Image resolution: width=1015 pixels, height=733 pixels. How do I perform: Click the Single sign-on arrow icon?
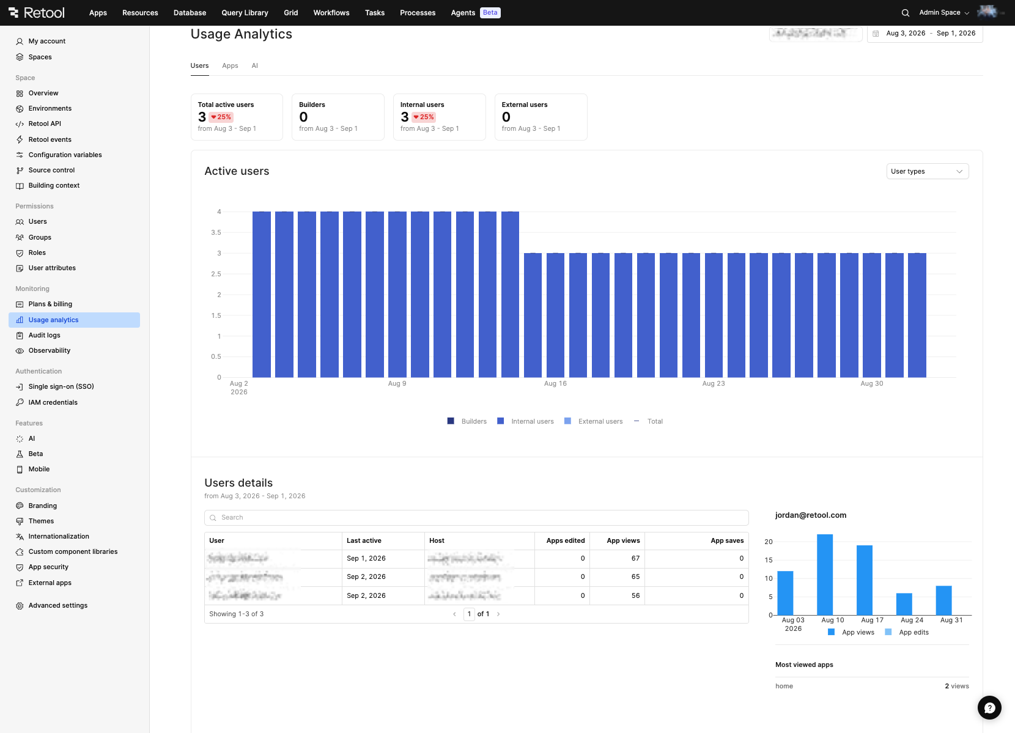[x=20, y=387]
